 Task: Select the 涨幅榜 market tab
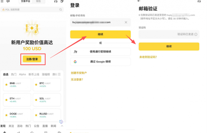click(x=46, y=74)
